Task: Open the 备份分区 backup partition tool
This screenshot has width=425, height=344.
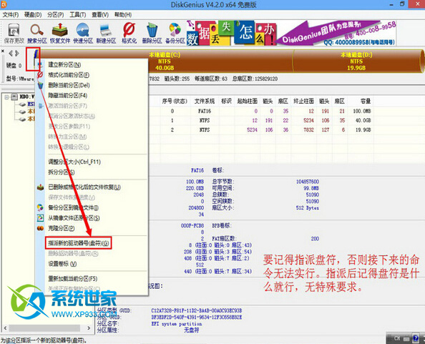Action: (x=175, y=33)
